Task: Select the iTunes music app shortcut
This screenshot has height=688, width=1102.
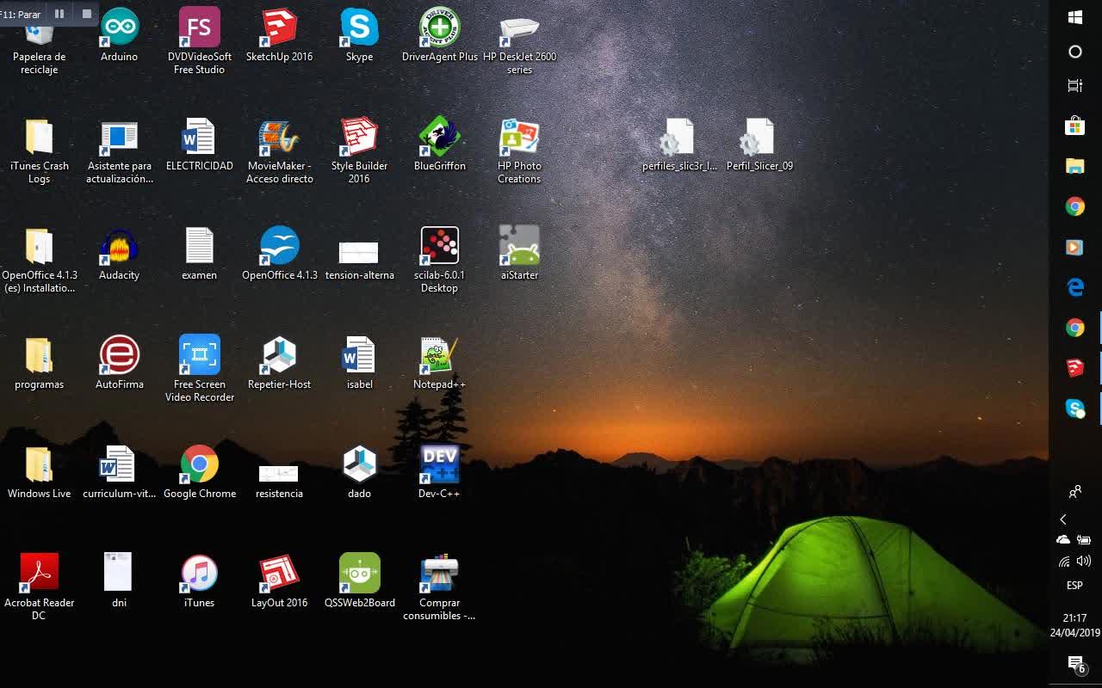Action: click(x=199, y=581)
